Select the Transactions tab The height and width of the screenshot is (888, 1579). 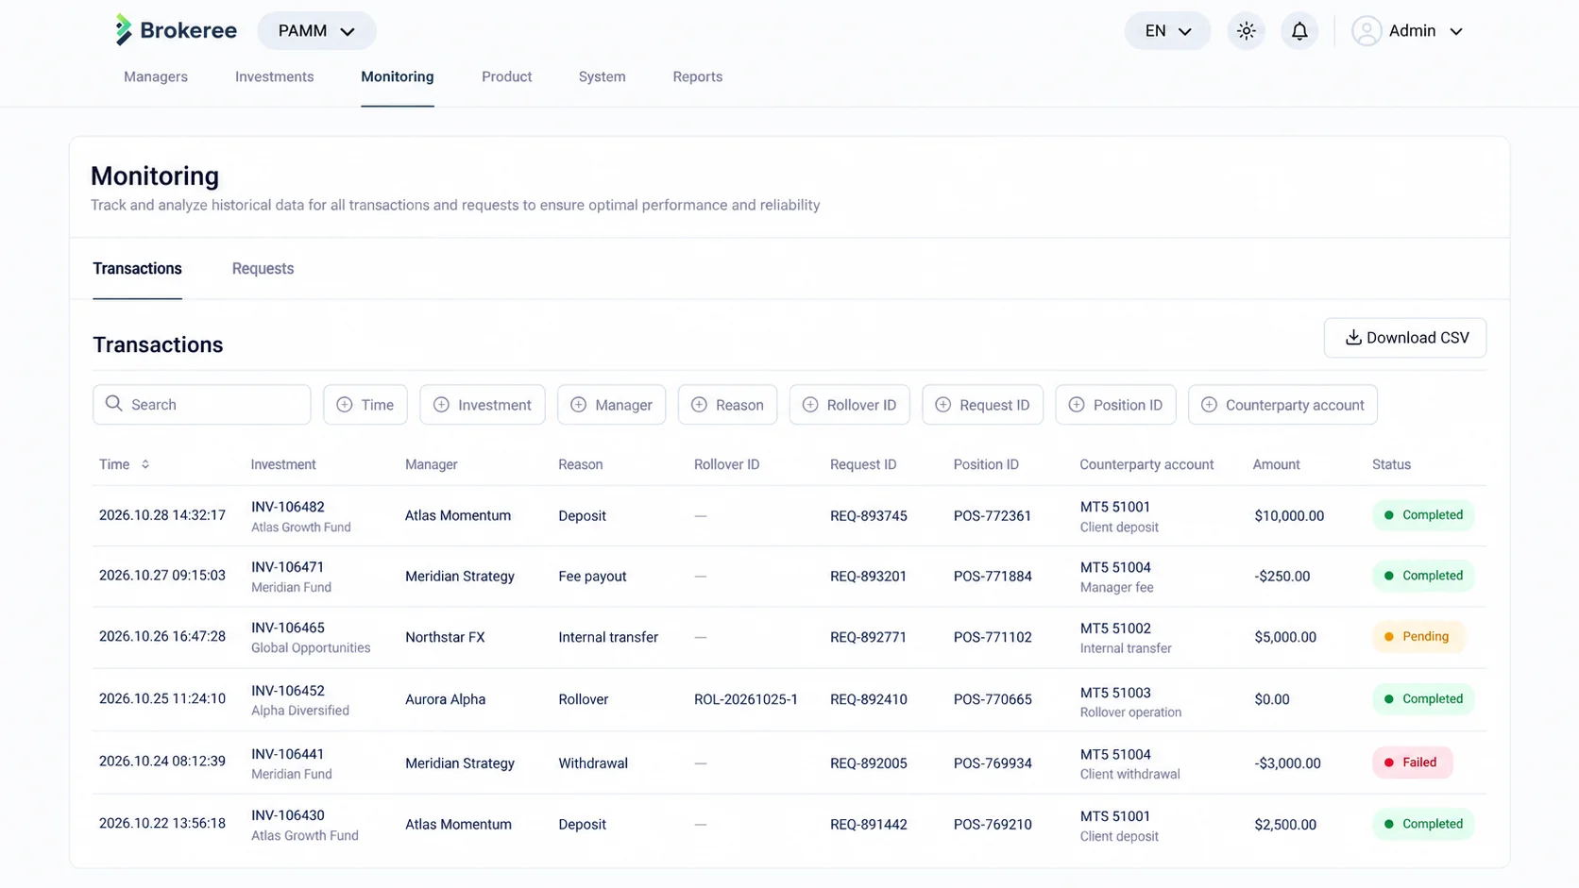point(137,269)
